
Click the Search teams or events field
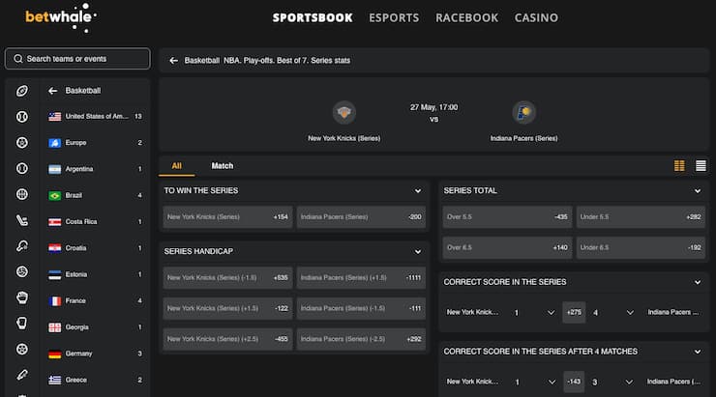click(x=77, y=59)
